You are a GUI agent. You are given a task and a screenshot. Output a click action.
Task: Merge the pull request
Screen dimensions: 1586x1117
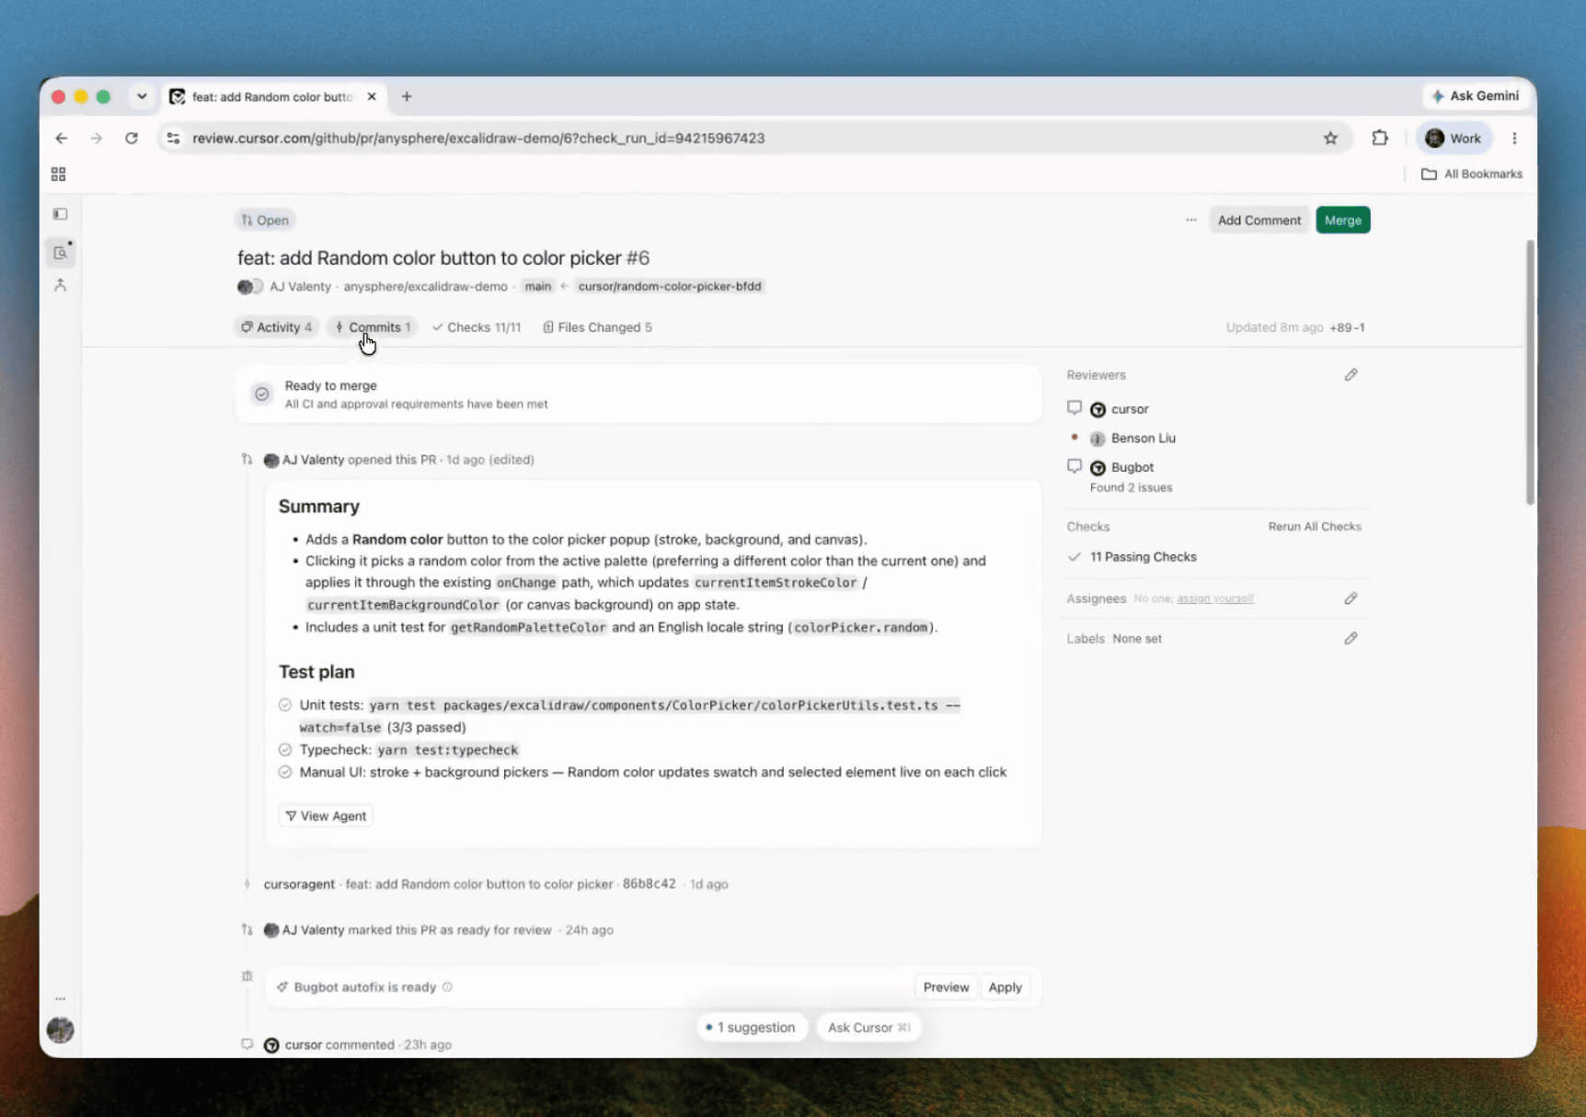1343,220
